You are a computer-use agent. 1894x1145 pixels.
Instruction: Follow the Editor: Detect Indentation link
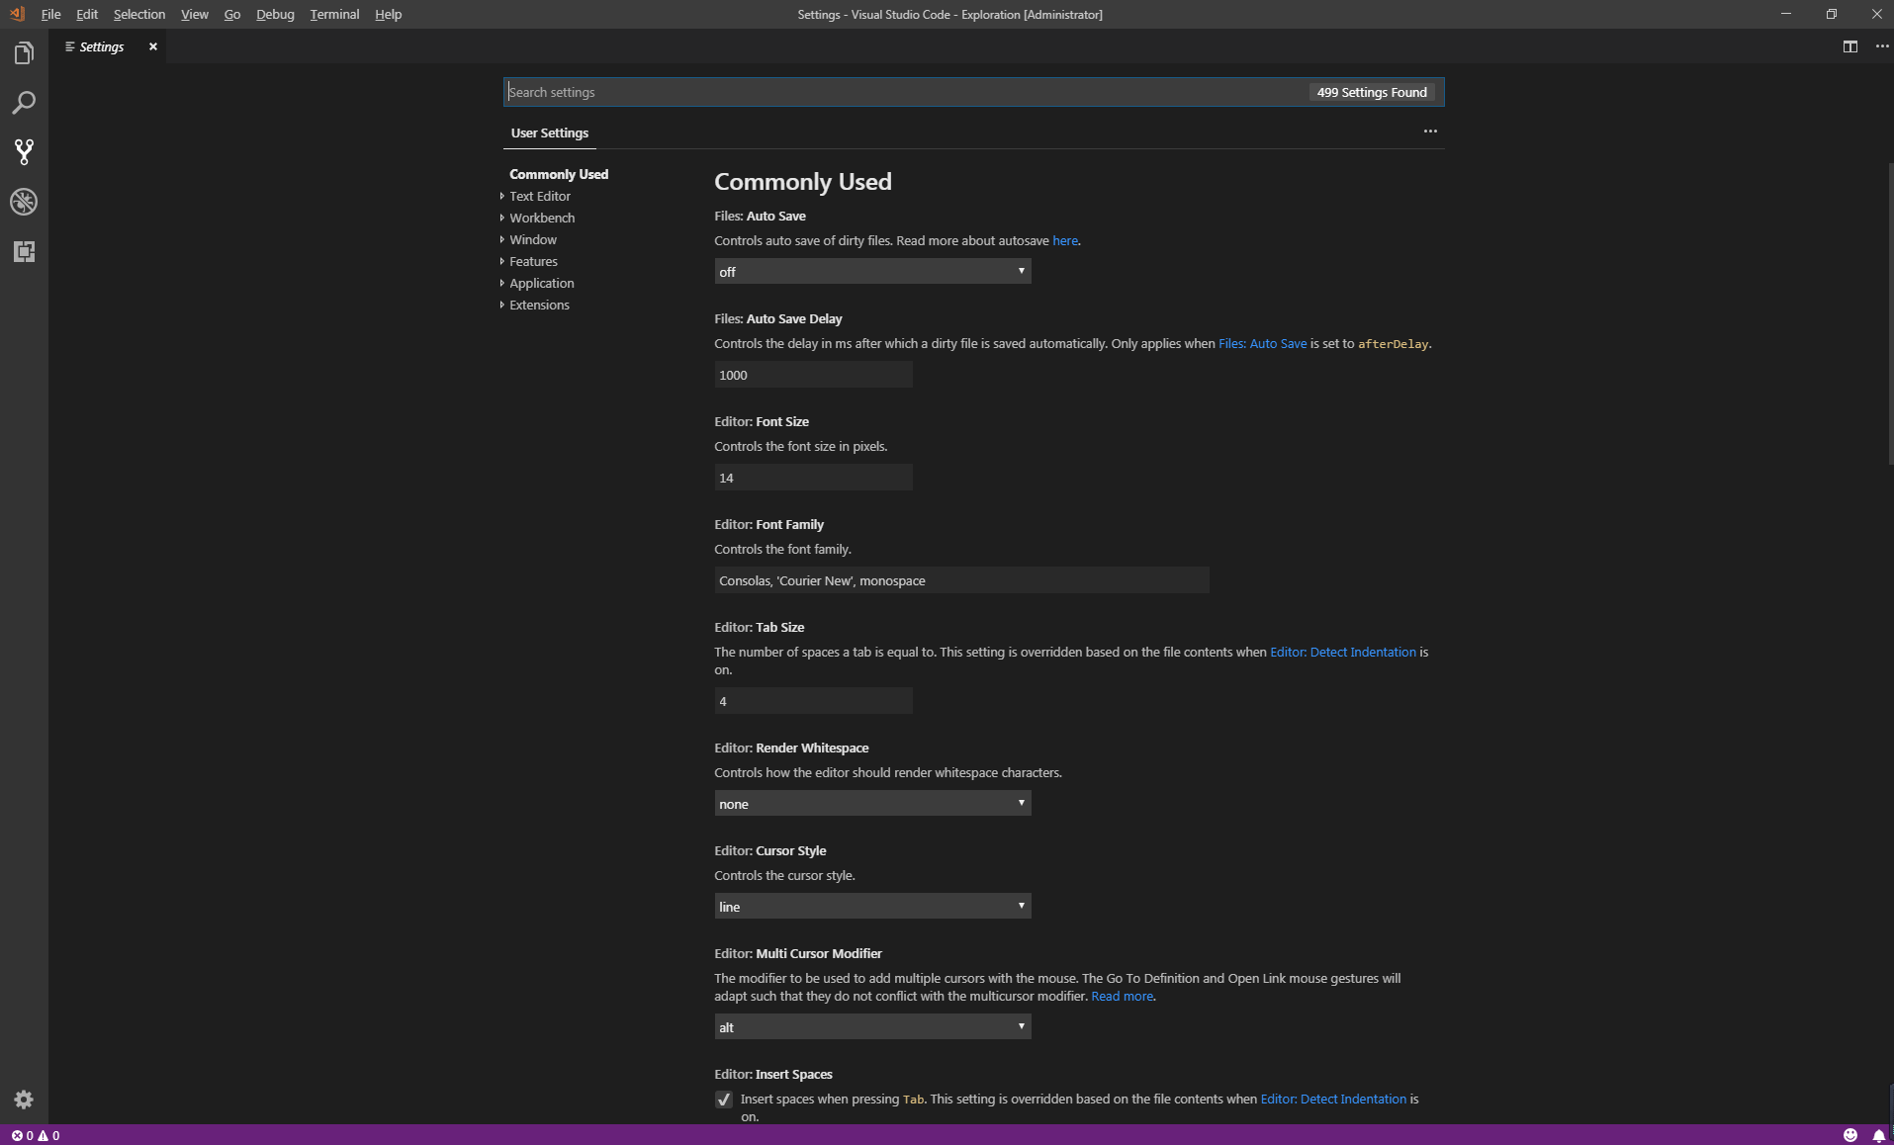click(1342, 652)
